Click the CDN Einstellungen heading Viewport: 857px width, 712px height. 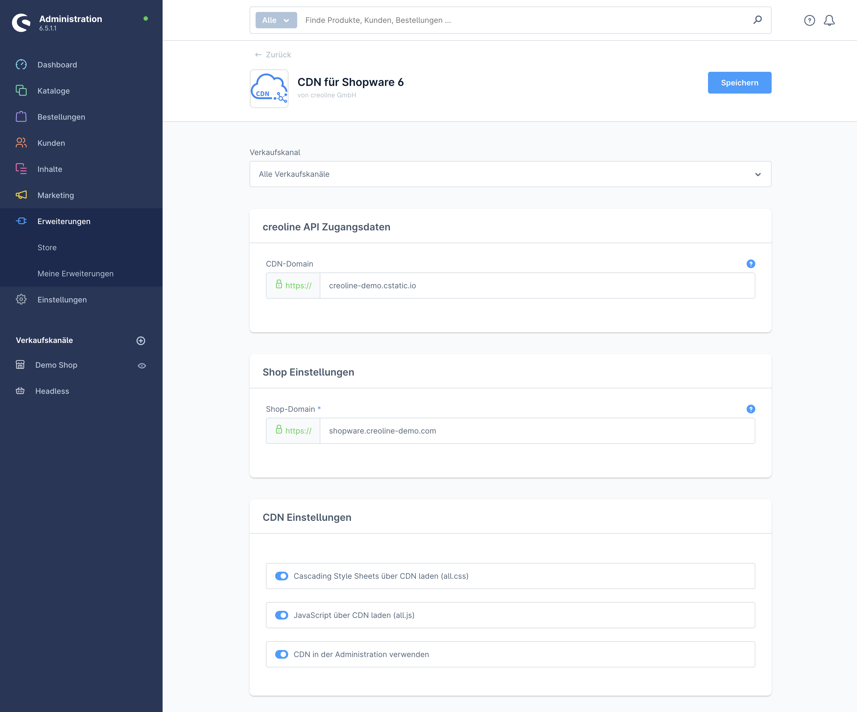(307, 517)
